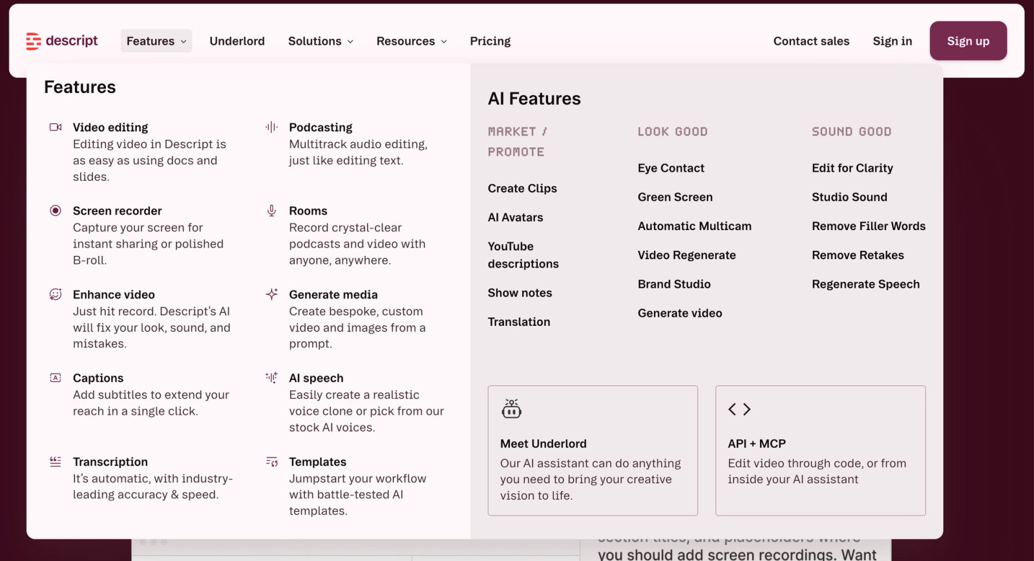Expand the Solutions dropdown
This screenshot has width=1034, height=561.
321,41
